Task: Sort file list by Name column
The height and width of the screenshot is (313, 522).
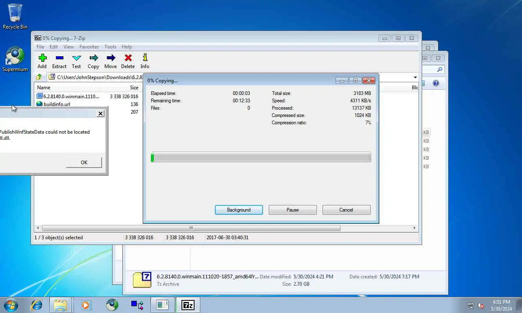Action: (x=67, y=88)
